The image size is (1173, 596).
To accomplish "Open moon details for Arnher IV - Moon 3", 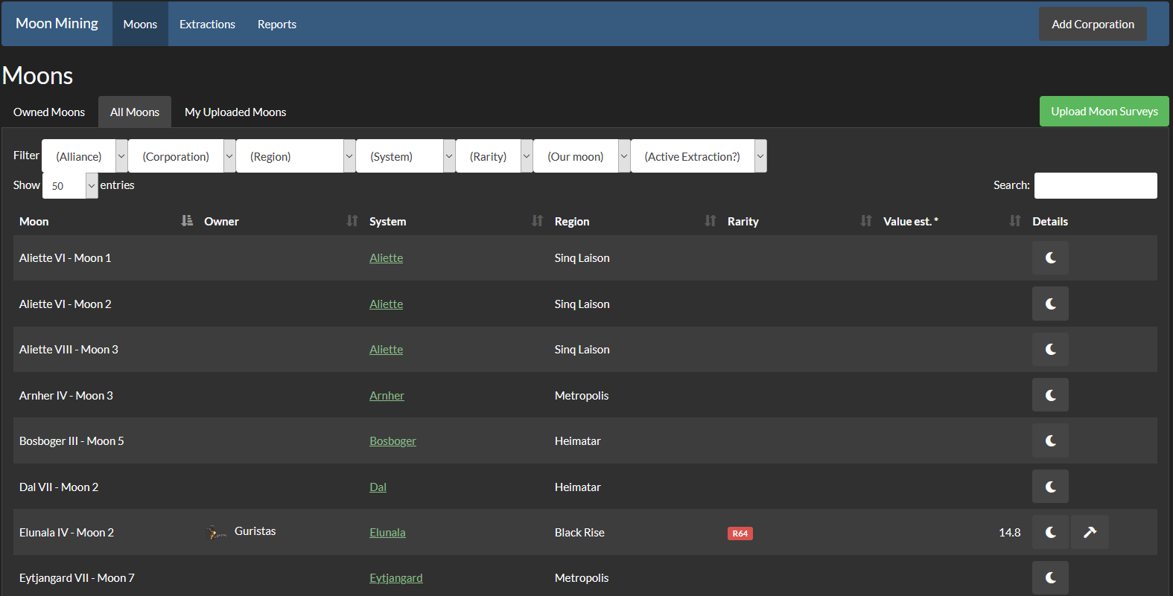I will (1050, 395).
